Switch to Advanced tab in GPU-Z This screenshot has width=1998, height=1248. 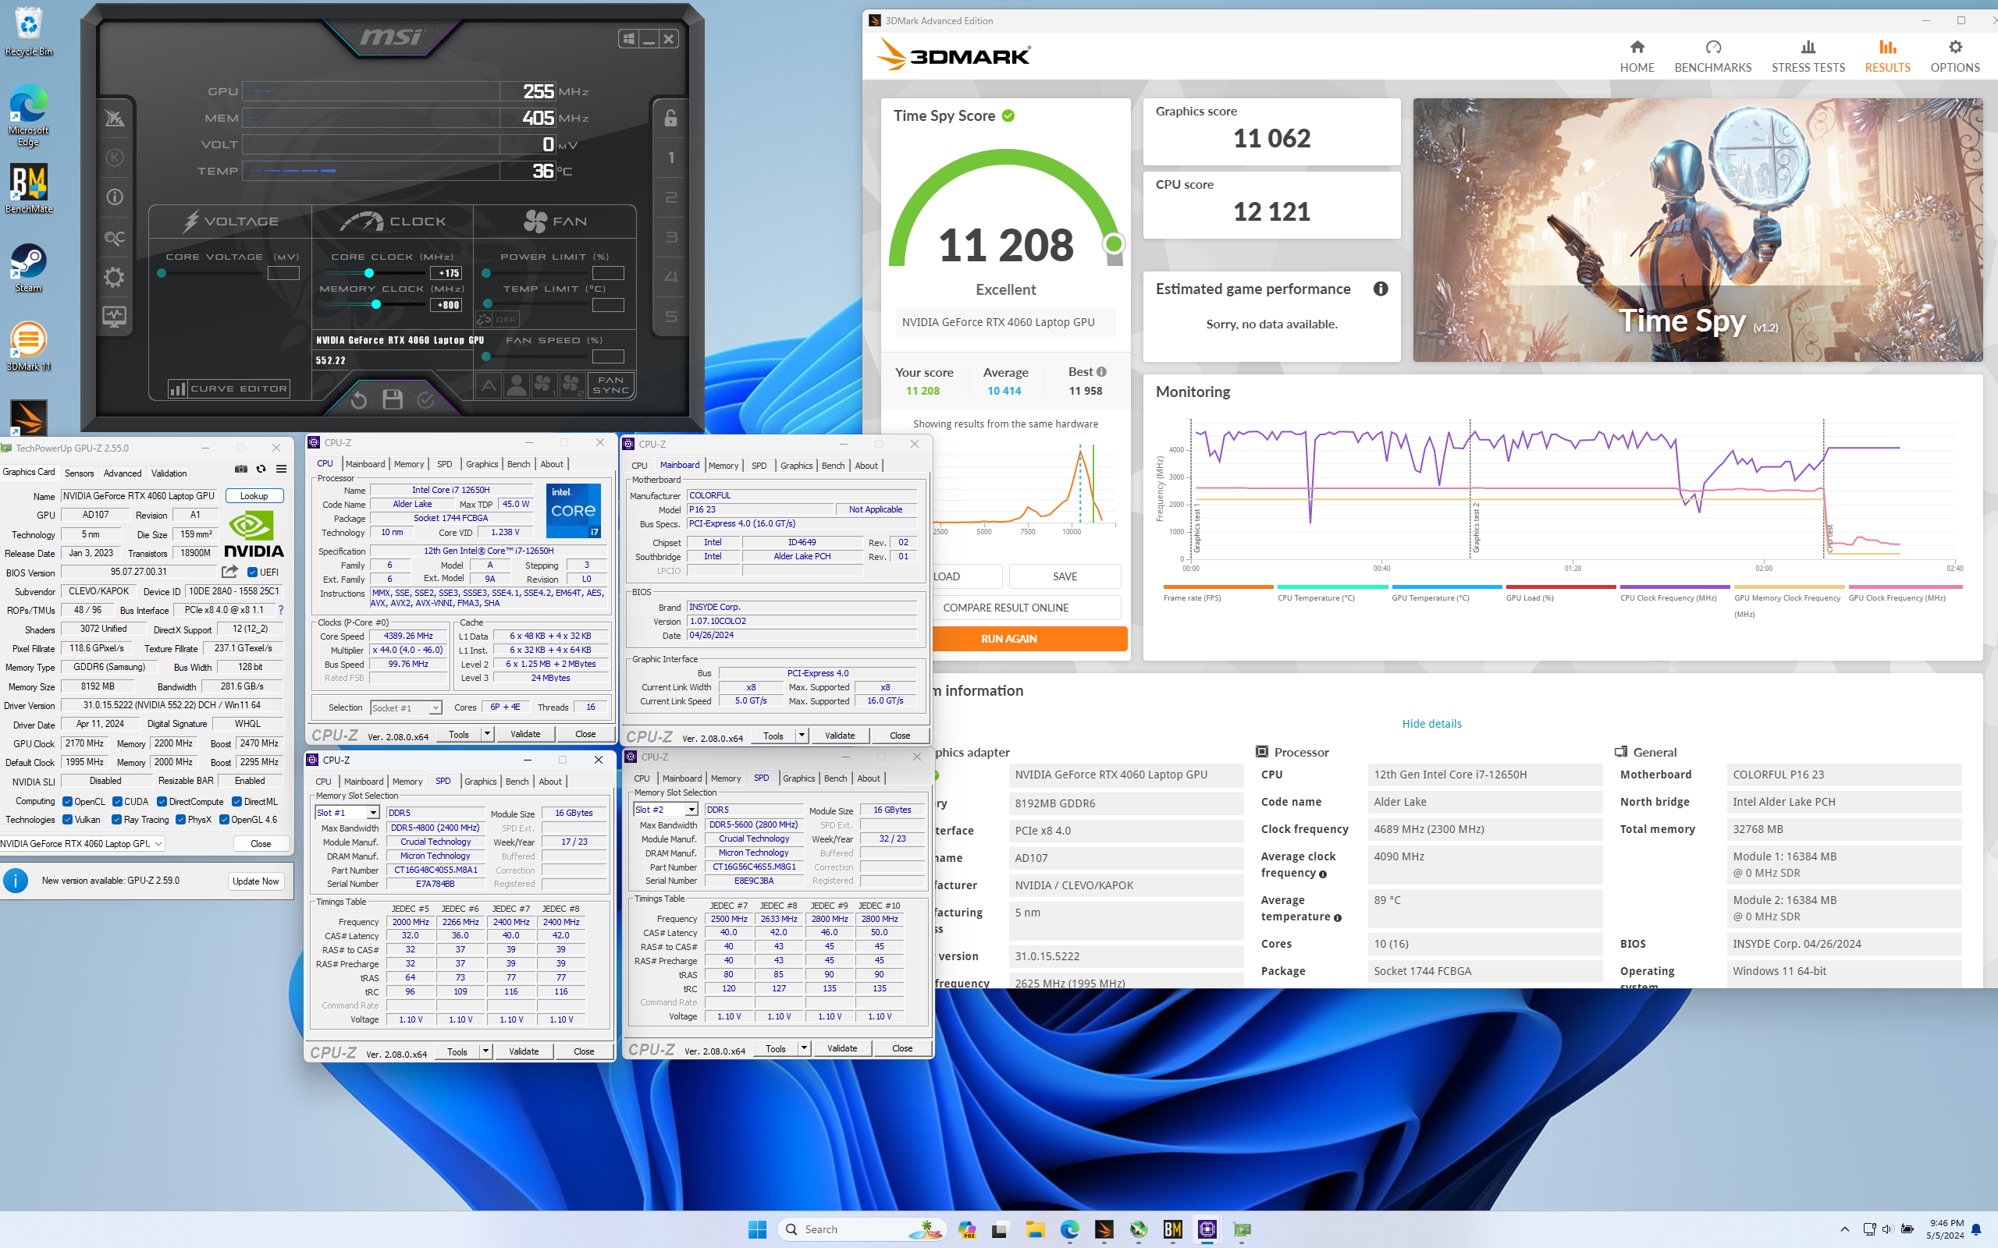123,473
